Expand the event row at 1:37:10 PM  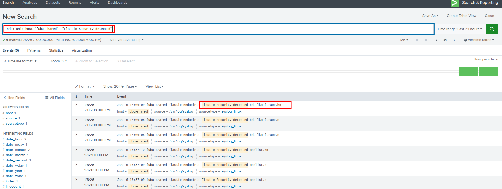tap(76, 150)
